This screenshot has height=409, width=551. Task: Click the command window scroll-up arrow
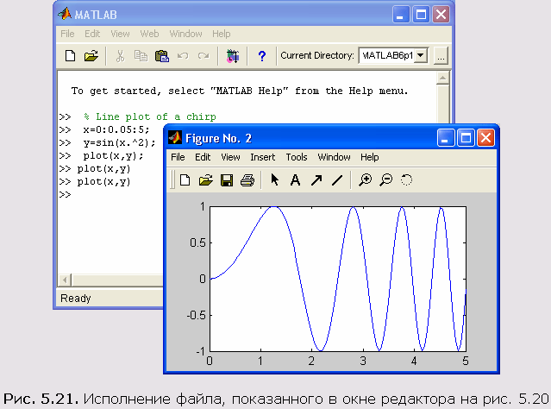pyautogui.click(x=442, y=78)
